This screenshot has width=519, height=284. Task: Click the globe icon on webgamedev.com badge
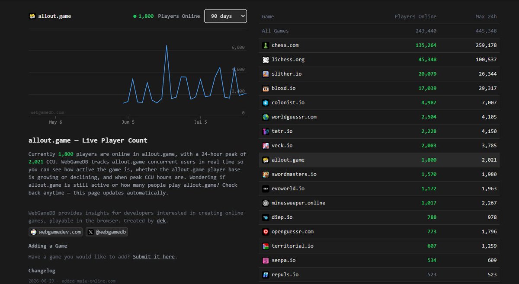tap(33, 232)
